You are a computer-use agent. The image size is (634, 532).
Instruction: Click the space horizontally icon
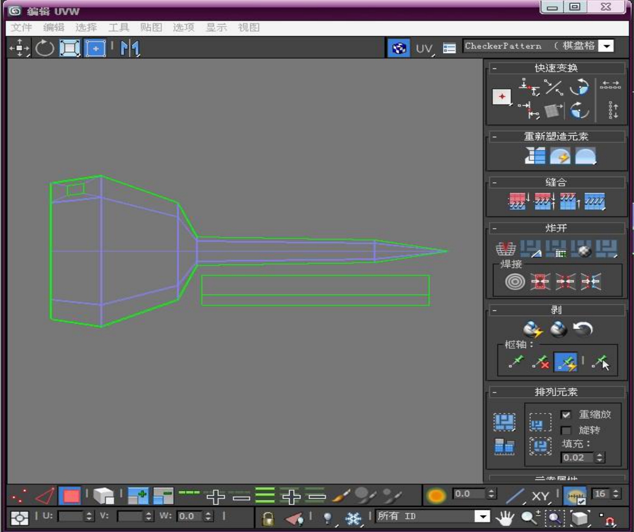[610, 85]
